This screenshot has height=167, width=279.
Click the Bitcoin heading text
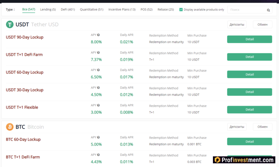tap(36, 127)
